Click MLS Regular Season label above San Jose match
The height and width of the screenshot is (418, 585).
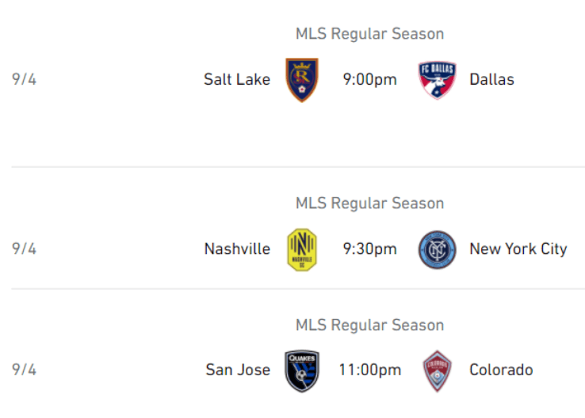point(369,325)
